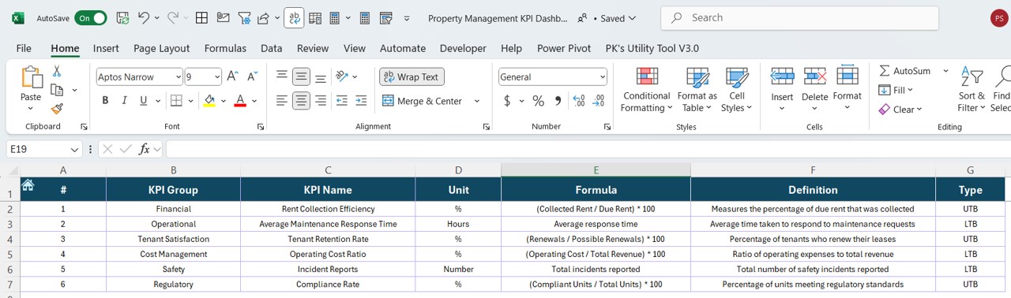
Task: Toggle Center horizontal alignment button
Action: pyautogui.click(x=301, y=101)
